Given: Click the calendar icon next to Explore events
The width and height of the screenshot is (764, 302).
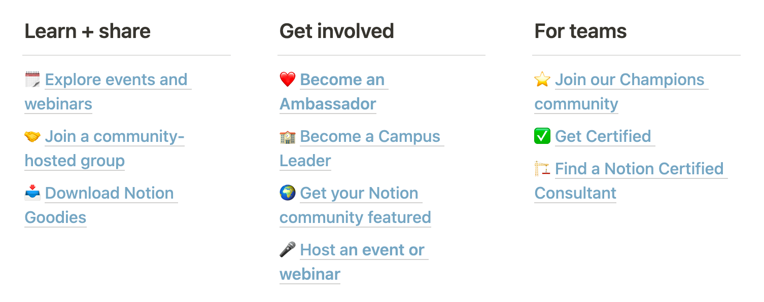Looking at the screenshot, I should (32, 79).
